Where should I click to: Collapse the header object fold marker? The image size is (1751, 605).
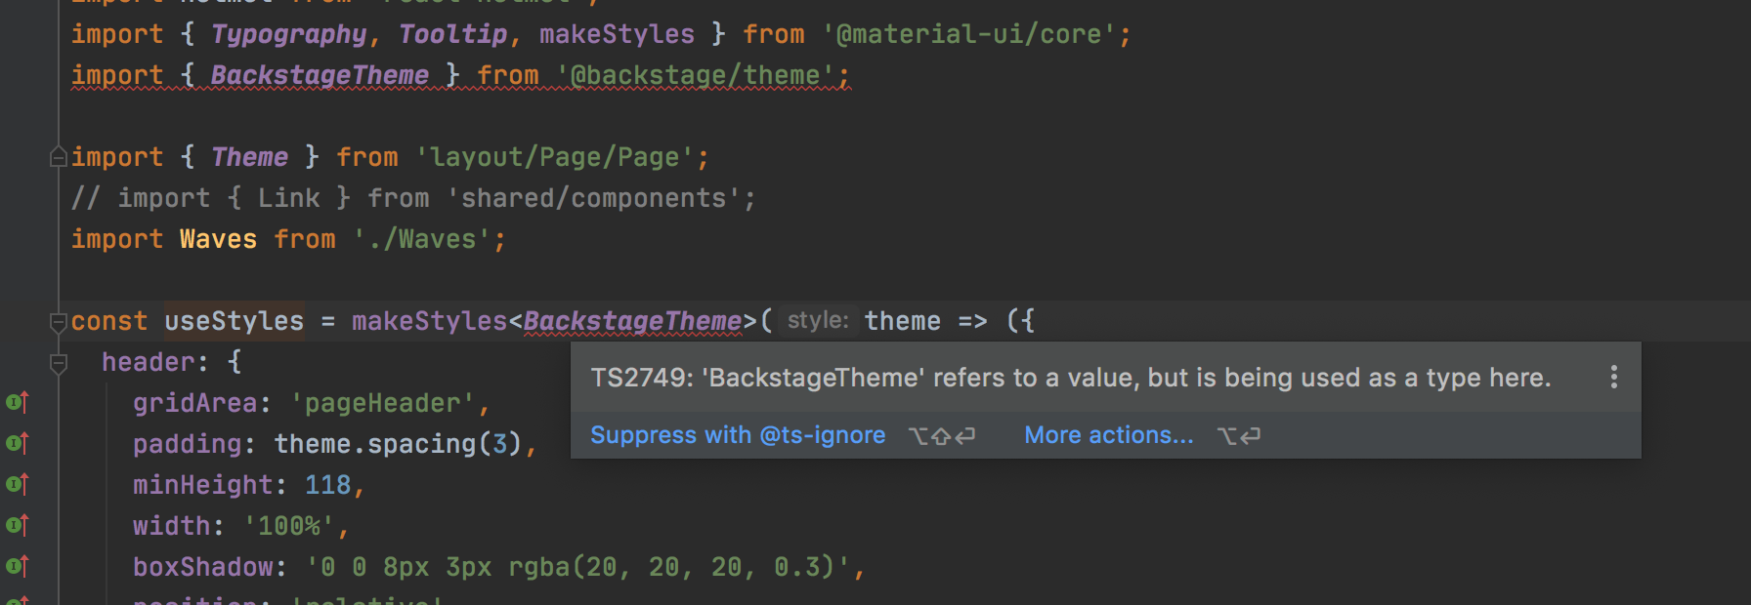pos(57,360)
